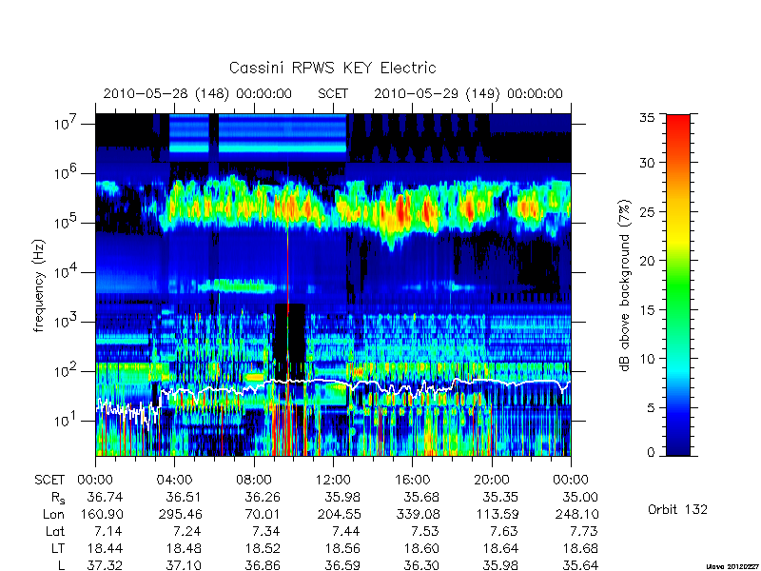
Task: Click the 'Lon' row label
Action: [x=53, y=514]
